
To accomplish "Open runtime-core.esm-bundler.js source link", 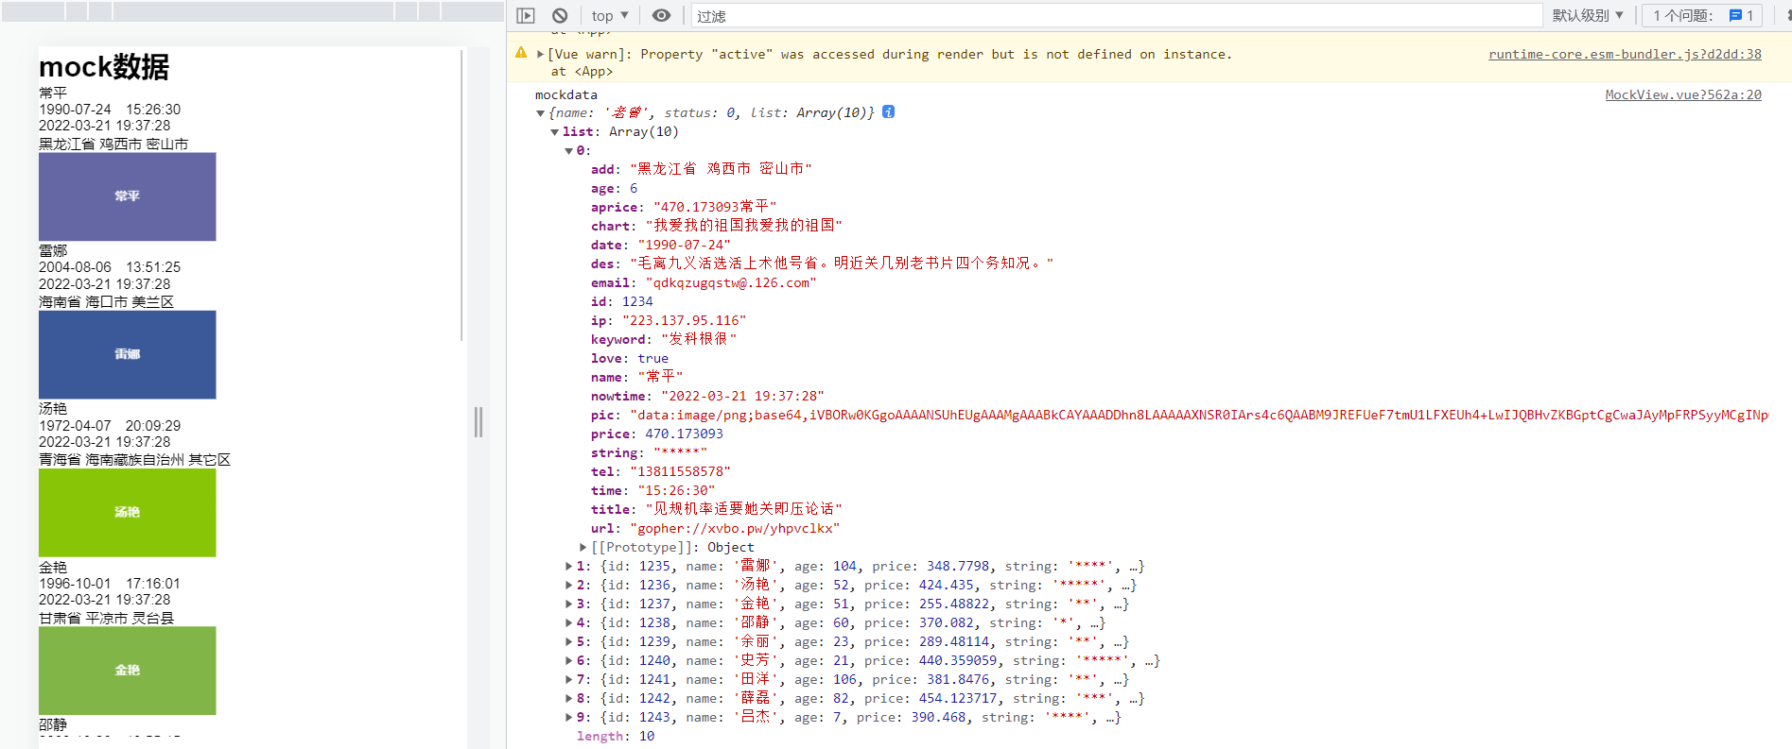I will click(1625, 54).
